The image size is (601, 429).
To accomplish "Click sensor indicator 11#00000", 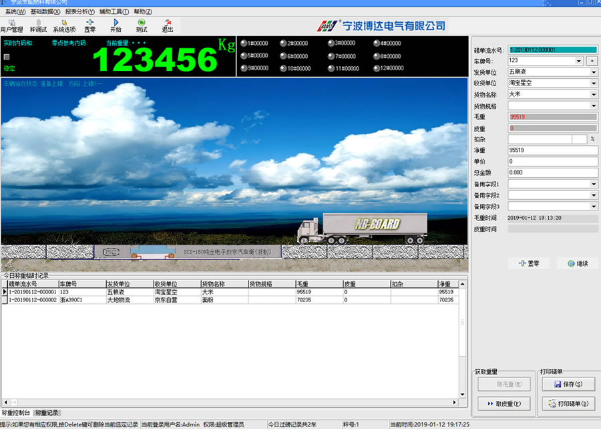I will (x=343, y=68).
